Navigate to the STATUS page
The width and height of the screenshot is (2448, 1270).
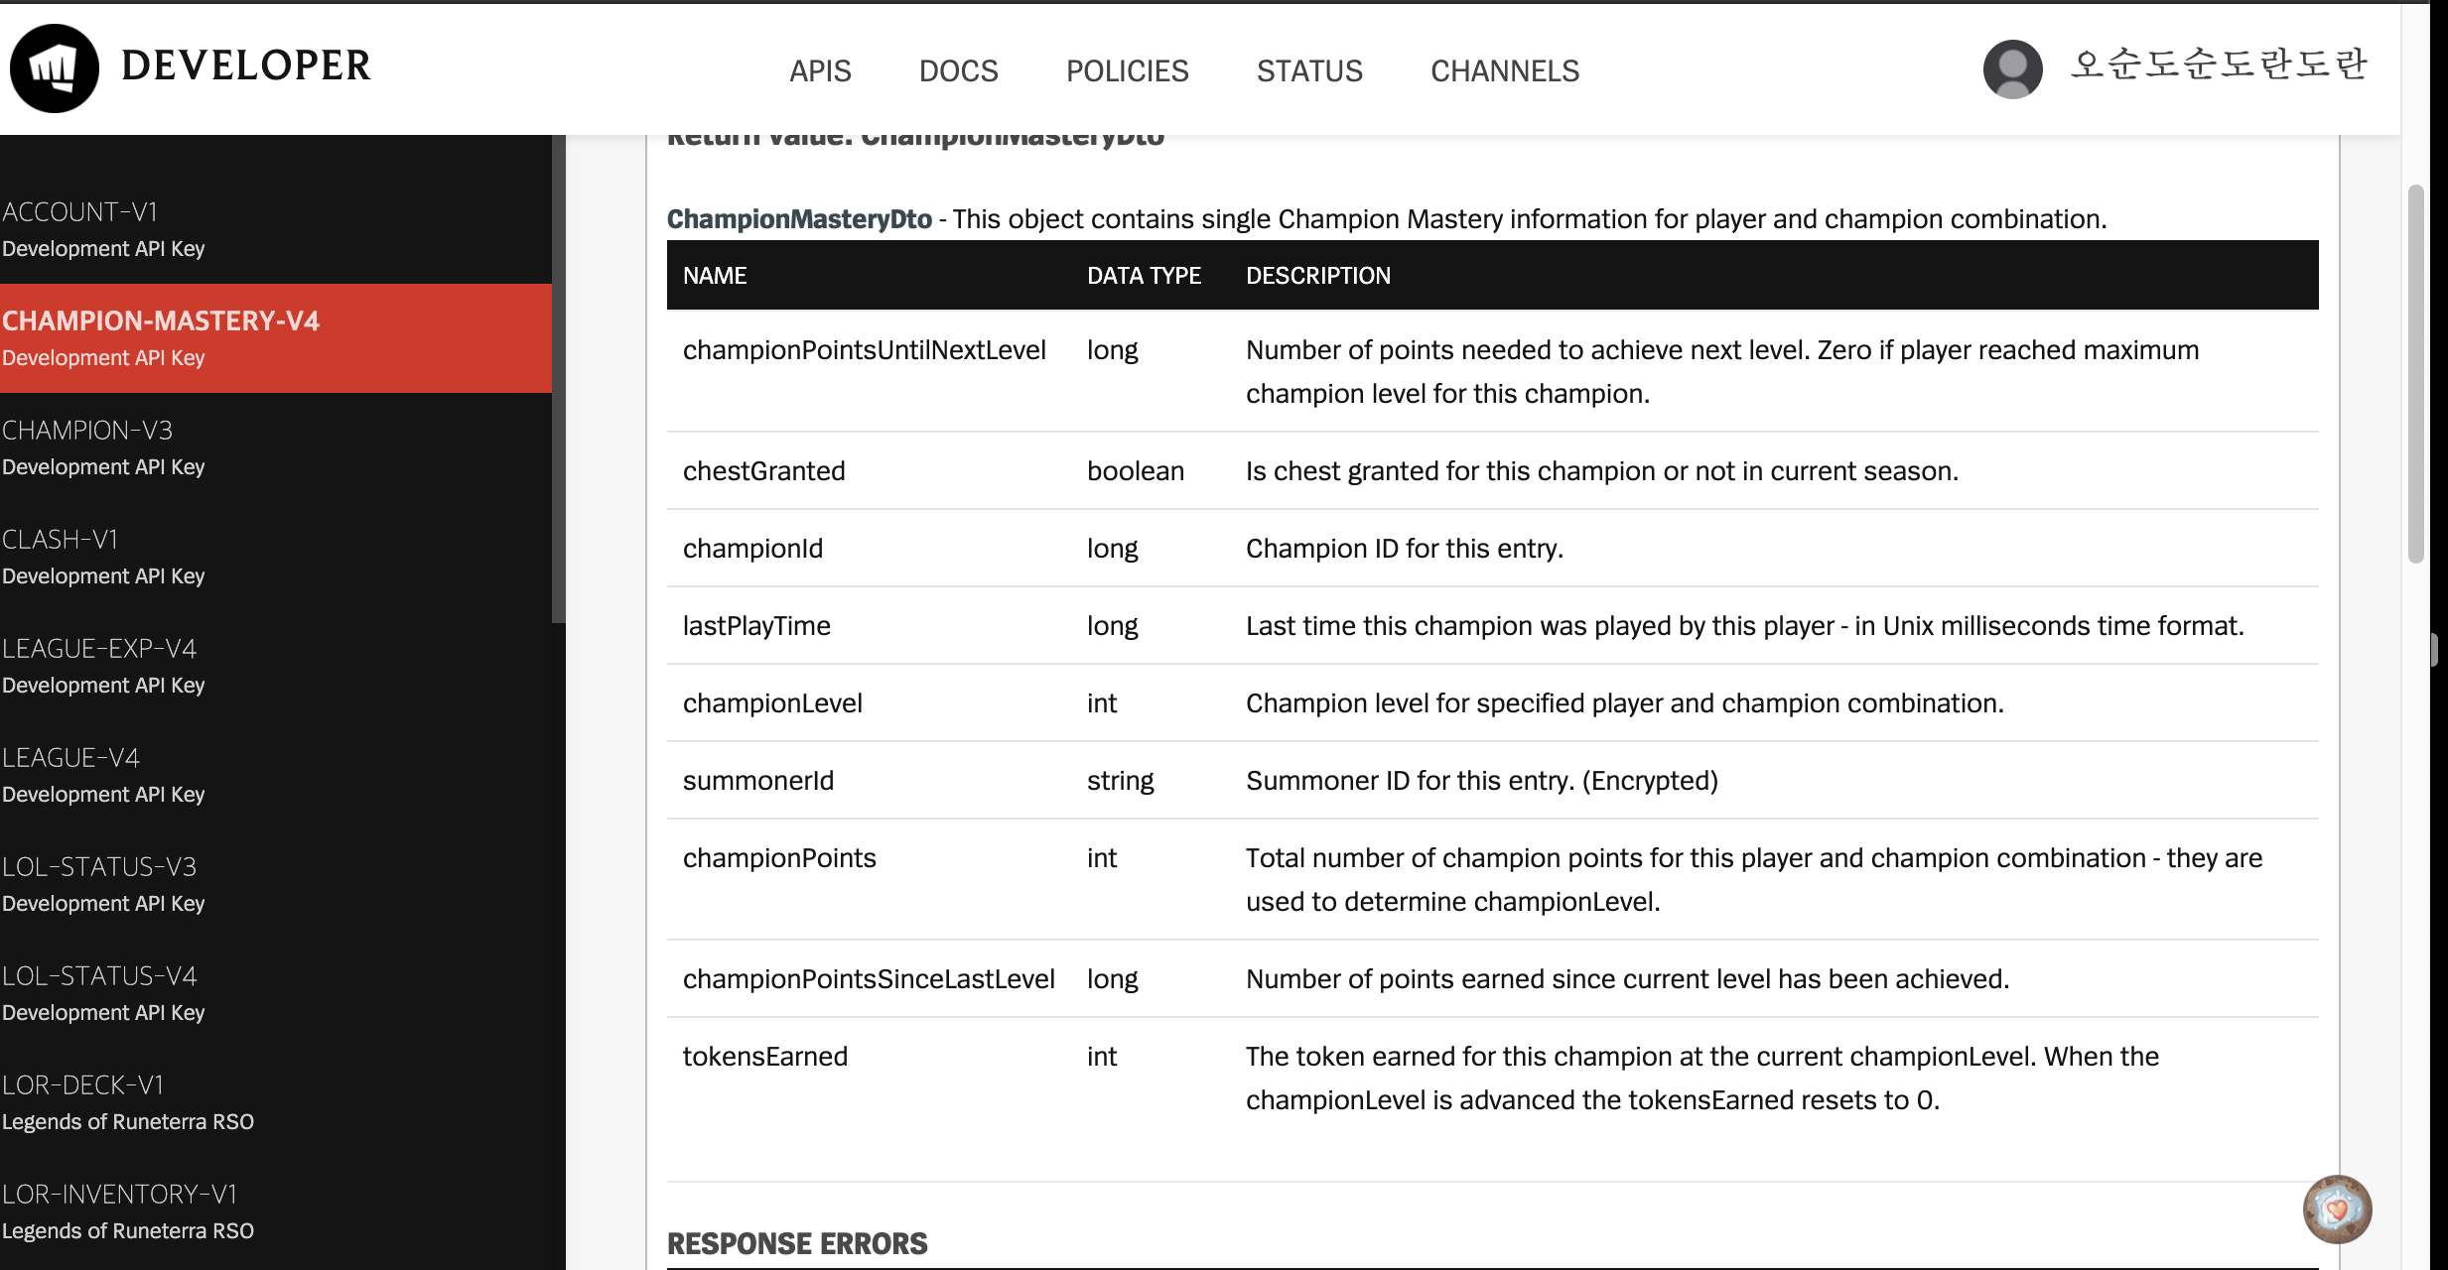tap(1309, 70)
